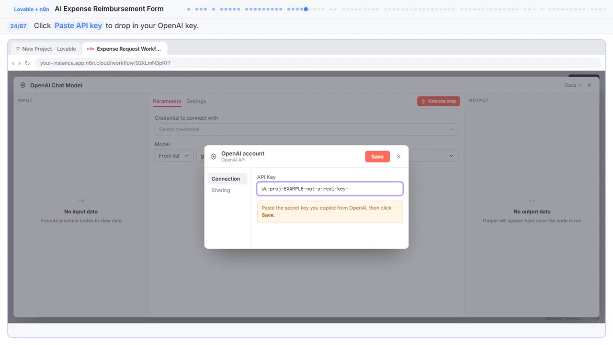
Task: Click the browser forward arrow
Action: pyautogui.click(x=20, y=63)
